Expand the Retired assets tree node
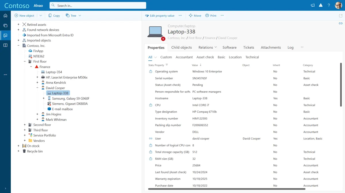 [x=18, y=25]
